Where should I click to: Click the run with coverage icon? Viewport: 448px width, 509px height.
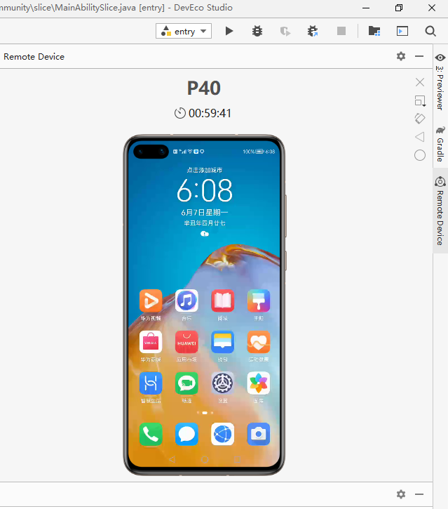(x=285, y=31)
